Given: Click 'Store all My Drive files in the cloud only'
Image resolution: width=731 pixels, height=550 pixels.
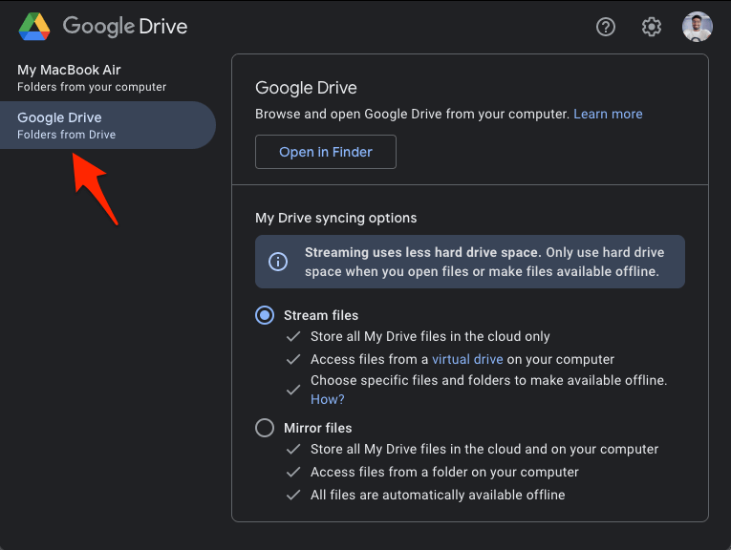Looking at the screenshot, I should click(x=430, y=336).
